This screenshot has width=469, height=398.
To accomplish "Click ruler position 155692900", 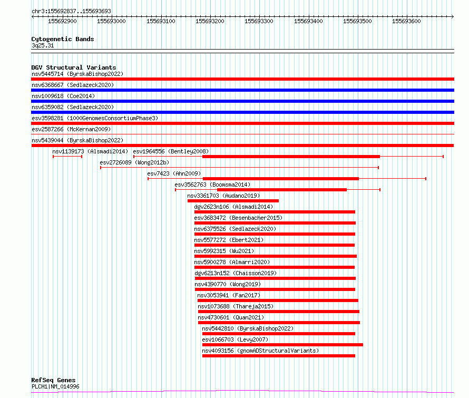I will tap(62, 21).
